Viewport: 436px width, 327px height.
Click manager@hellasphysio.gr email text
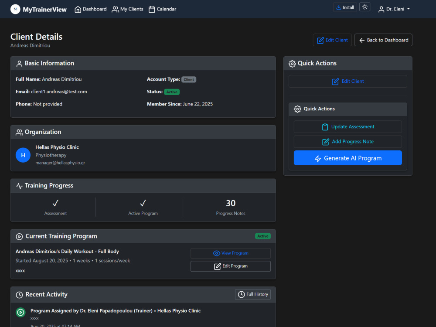click(x=60, y=163)
